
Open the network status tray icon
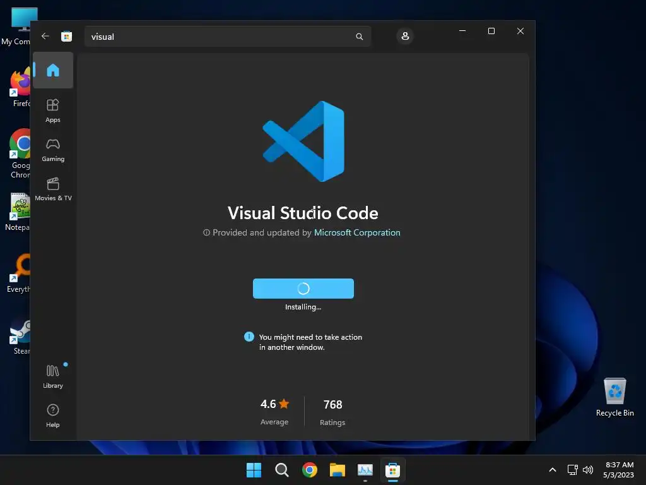pyautogui.click(x=573, y=470)
